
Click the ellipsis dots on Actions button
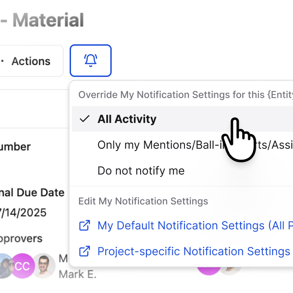coord(2,61)
